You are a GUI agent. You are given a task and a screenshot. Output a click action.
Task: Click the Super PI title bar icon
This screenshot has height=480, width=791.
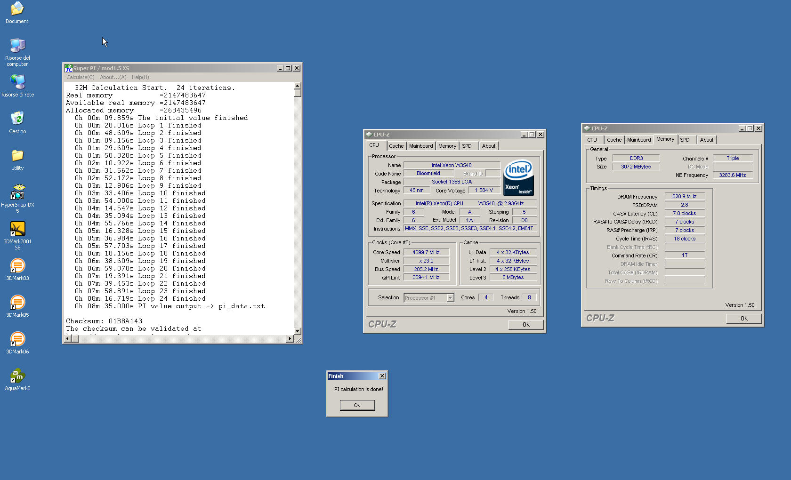68,68
